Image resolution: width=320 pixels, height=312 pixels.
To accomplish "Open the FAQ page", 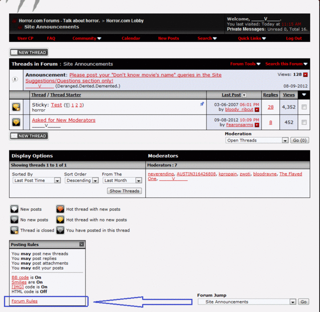I will tap(51, 38).
